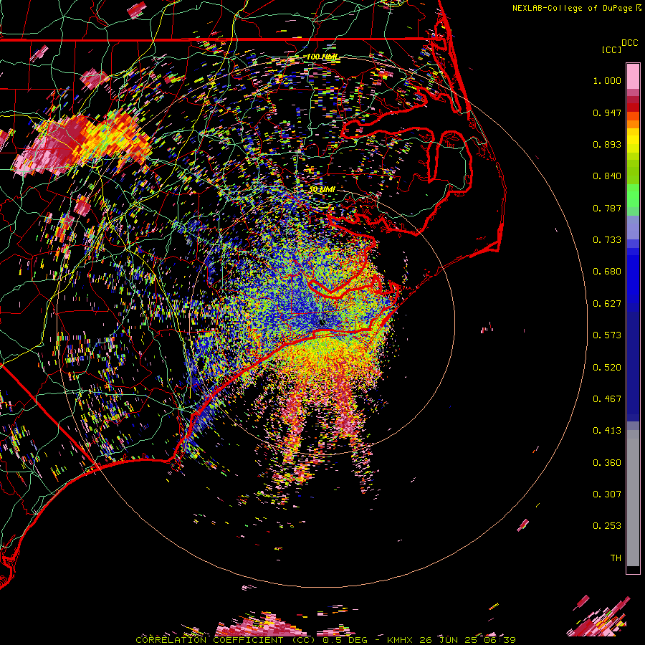Viewport: 645px width, 645px height.
Task: Click the 0.787 scale value
Action: pyautogui.click(x=607, y=208)
